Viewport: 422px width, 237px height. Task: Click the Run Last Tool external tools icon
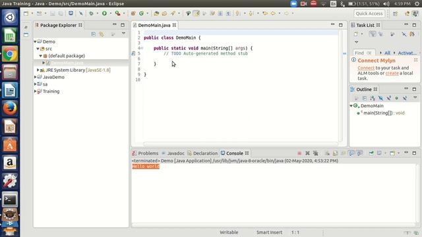coord(117,13)
